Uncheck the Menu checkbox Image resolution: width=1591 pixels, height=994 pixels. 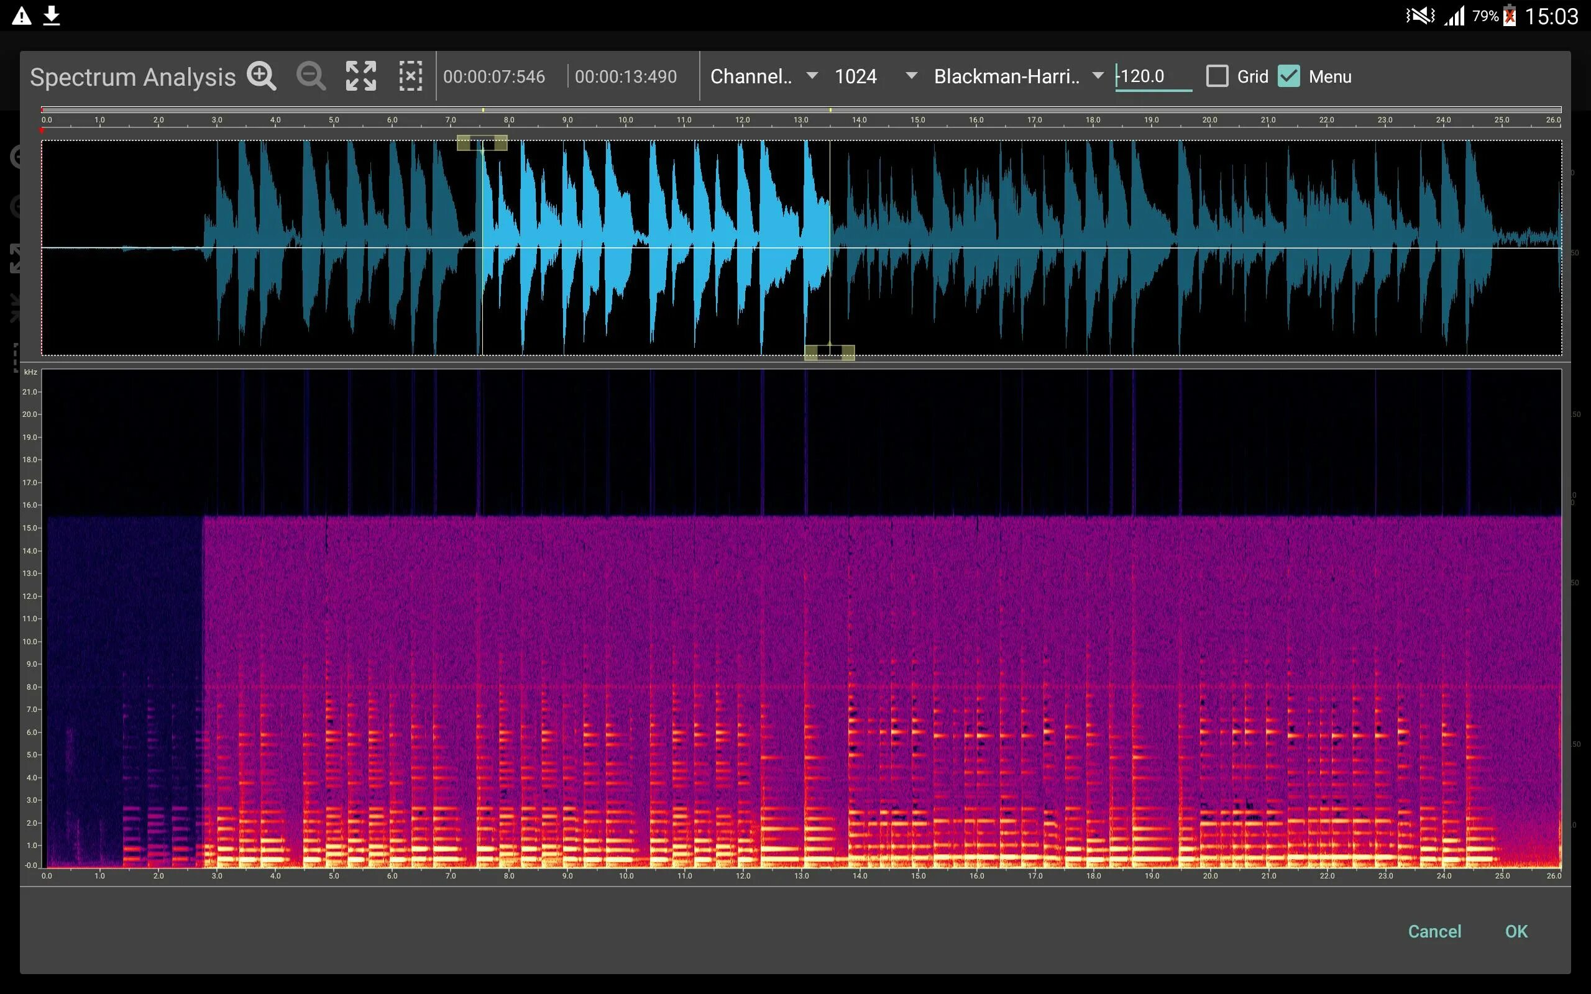pos(1288,76)
